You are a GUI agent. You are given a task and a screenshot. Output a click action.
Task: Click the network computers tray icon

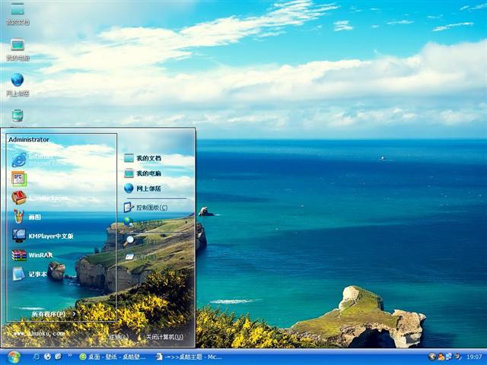[x=448, y=357]
